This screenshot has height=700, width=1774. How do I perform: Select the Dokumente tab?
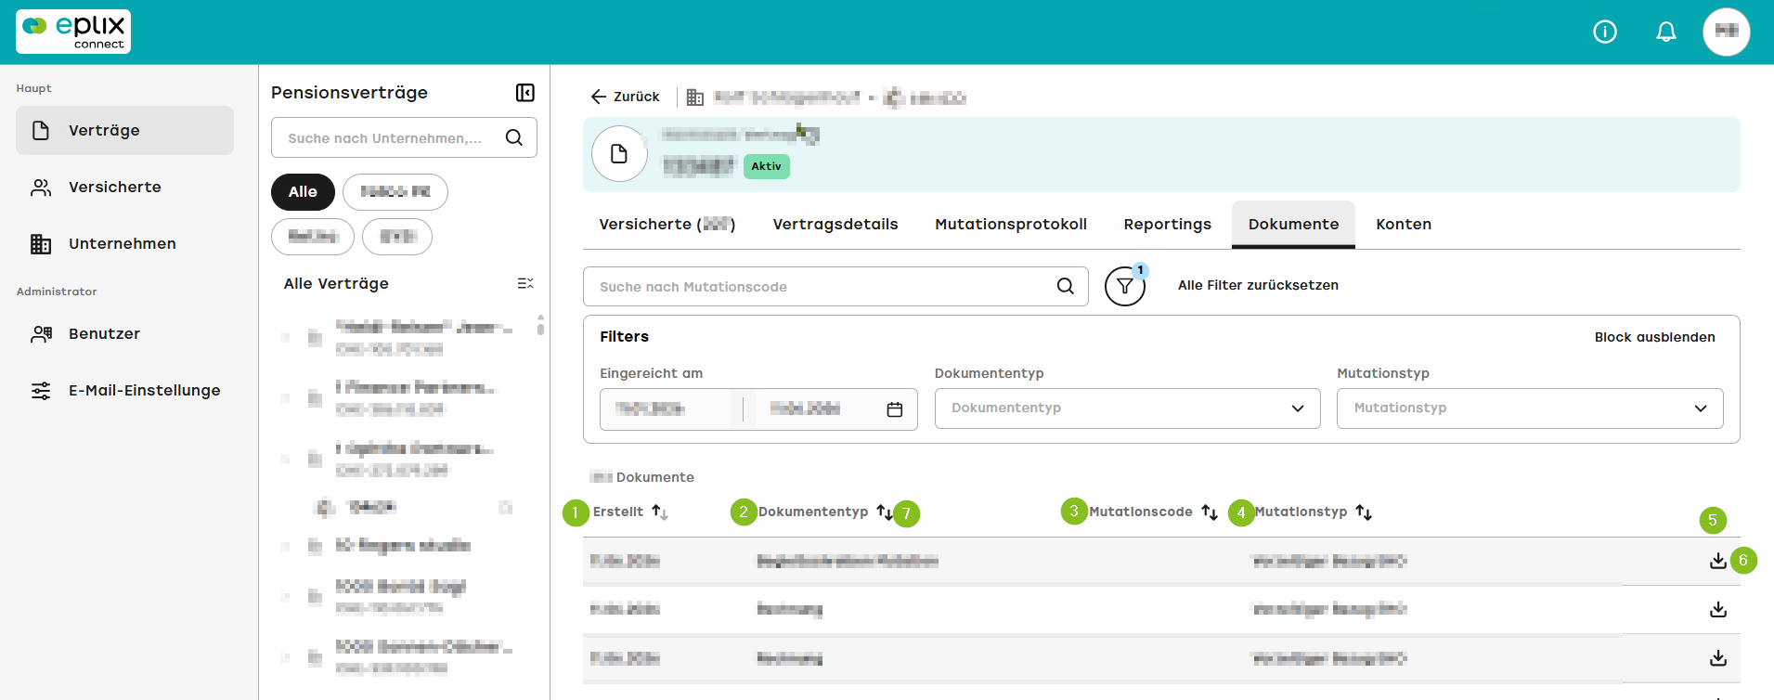[x=1293, y=225]
